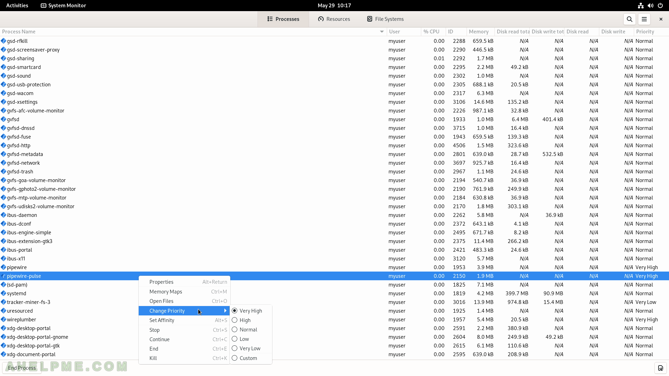Sort by the ID column header
The height and width of the screenshot is (376, 669).
(456, 32)
